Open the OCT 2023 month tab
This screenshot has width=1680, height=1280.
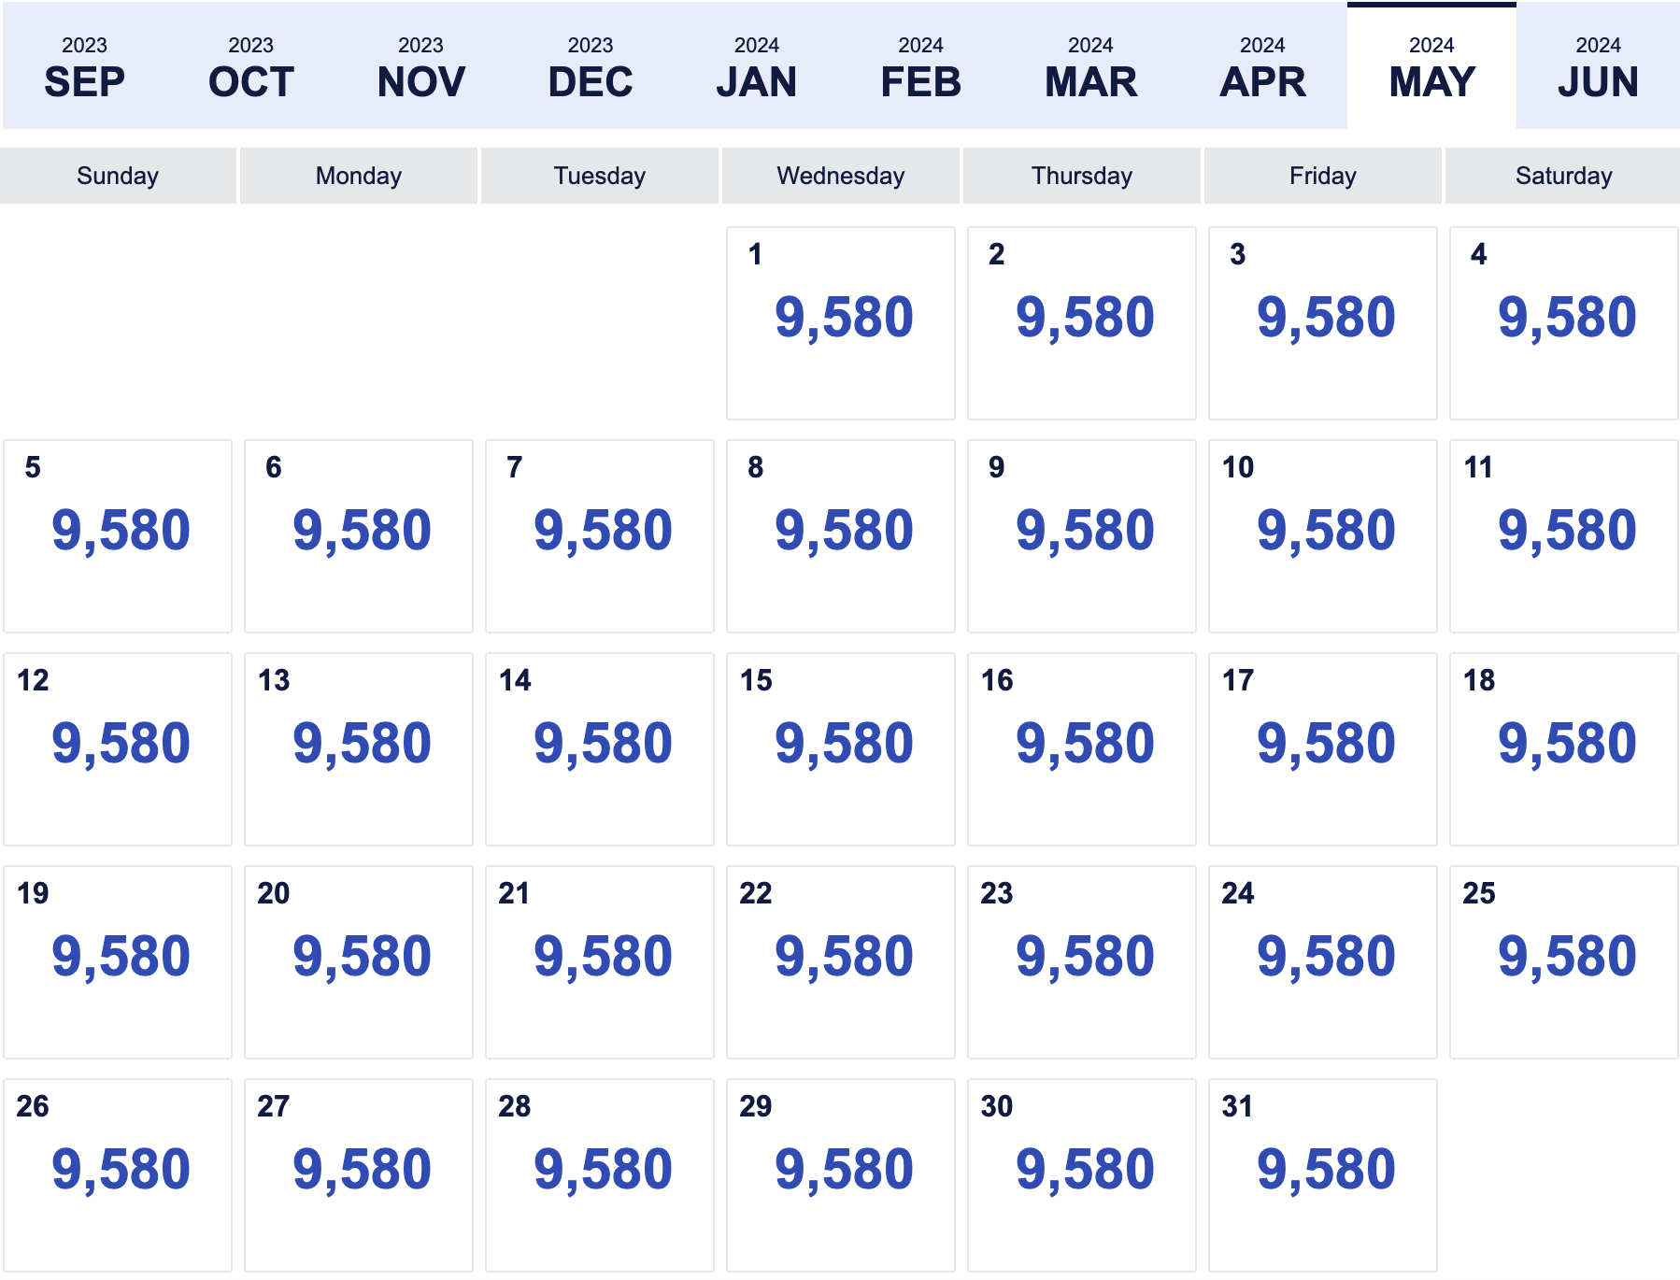coord(251,67)
